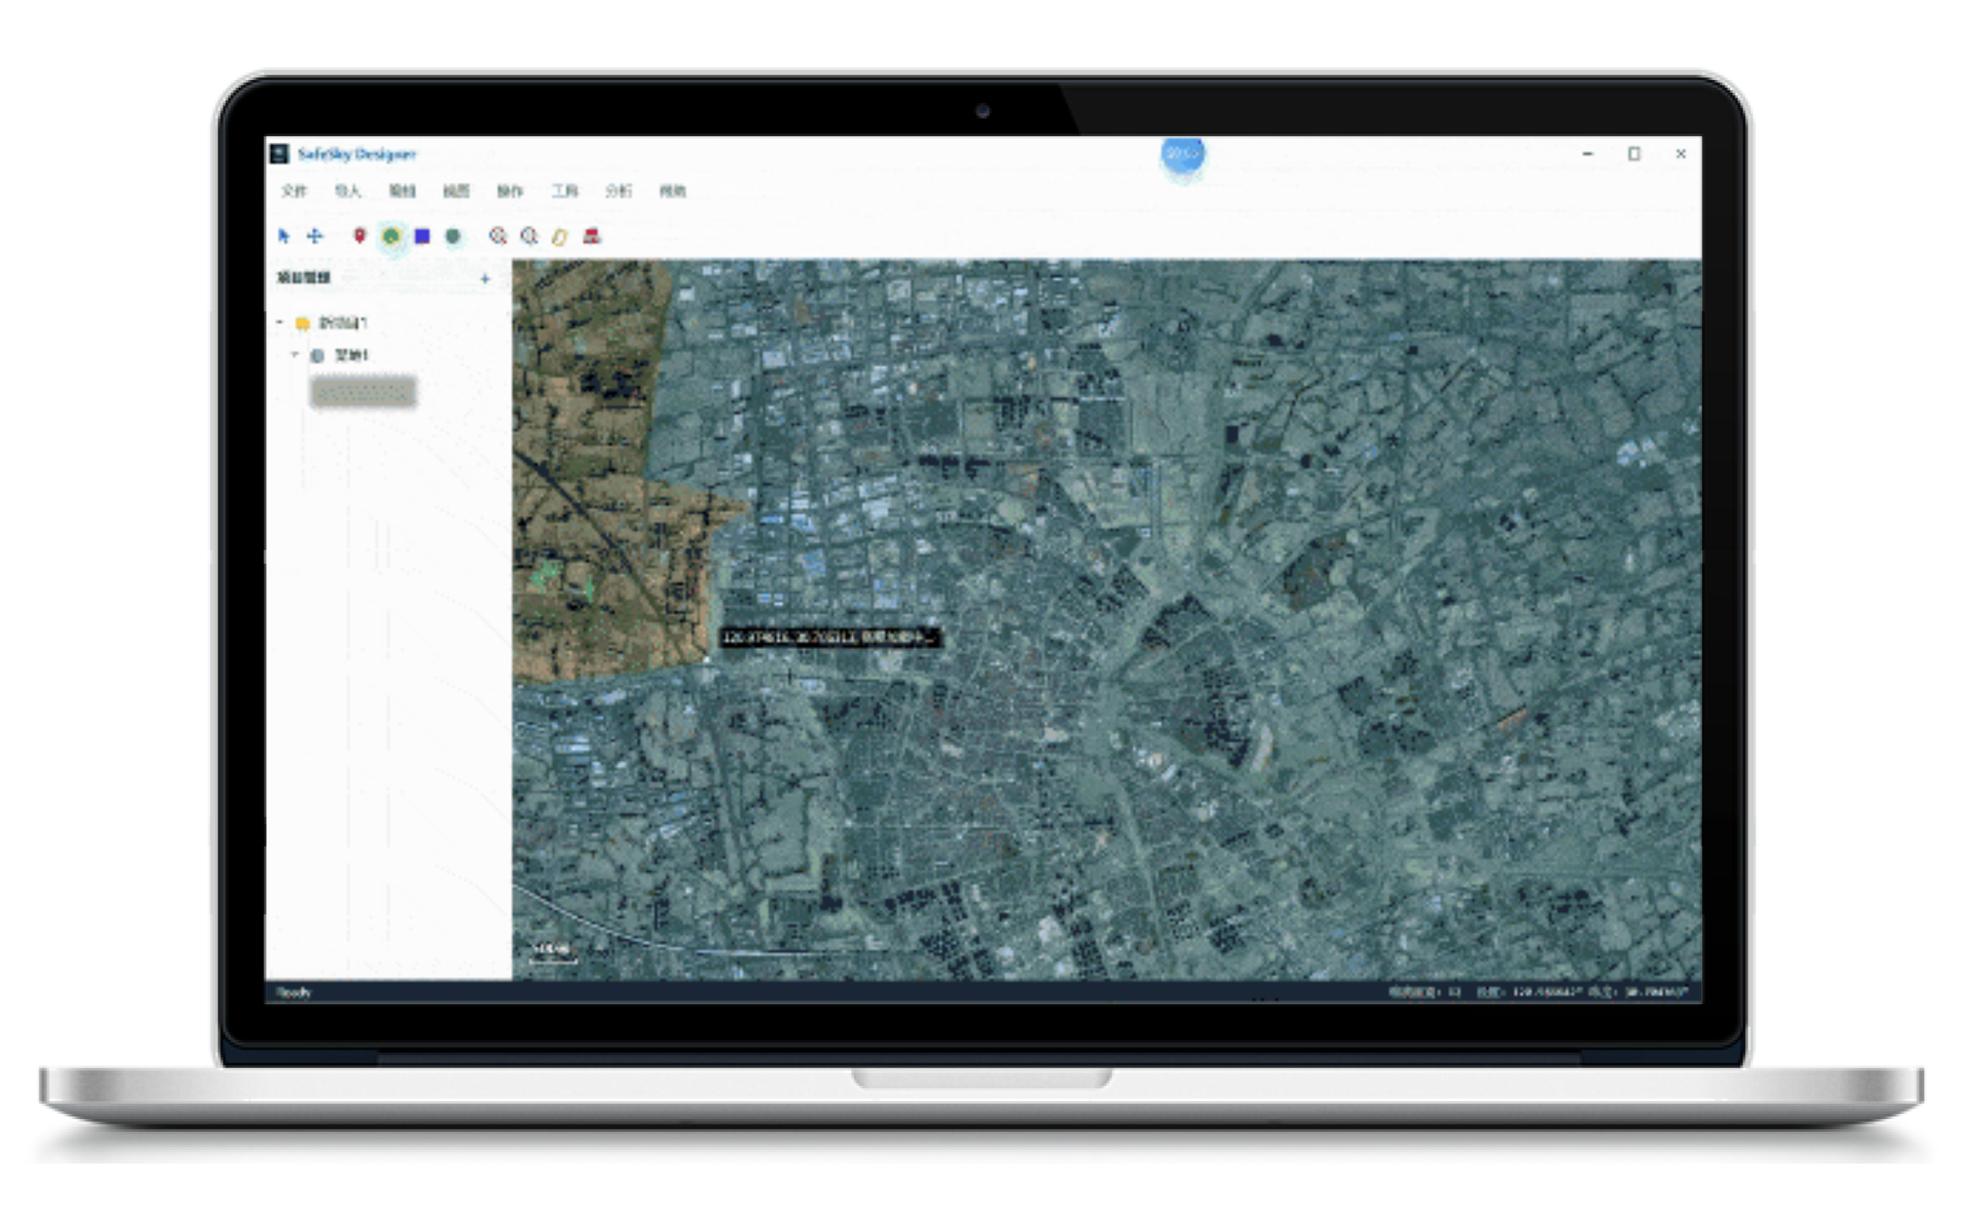This screenshot has height=1209, width=1964.
Task: Click the blue circular badge in title bar
Action: (1182, 153)
